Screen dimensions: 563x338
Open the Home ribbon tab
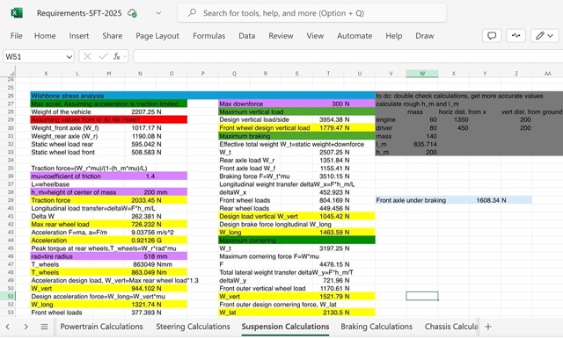(x=45, y=36)
